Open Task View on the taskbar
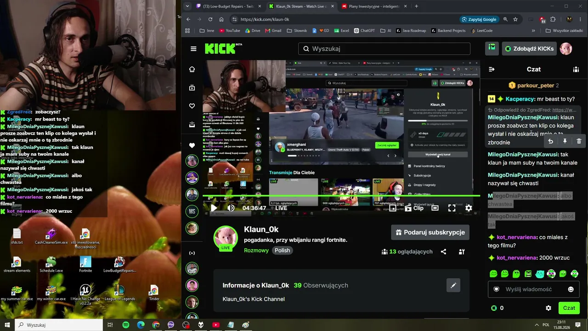This screenshot has height=331, width=588. (x=110, y=325)
